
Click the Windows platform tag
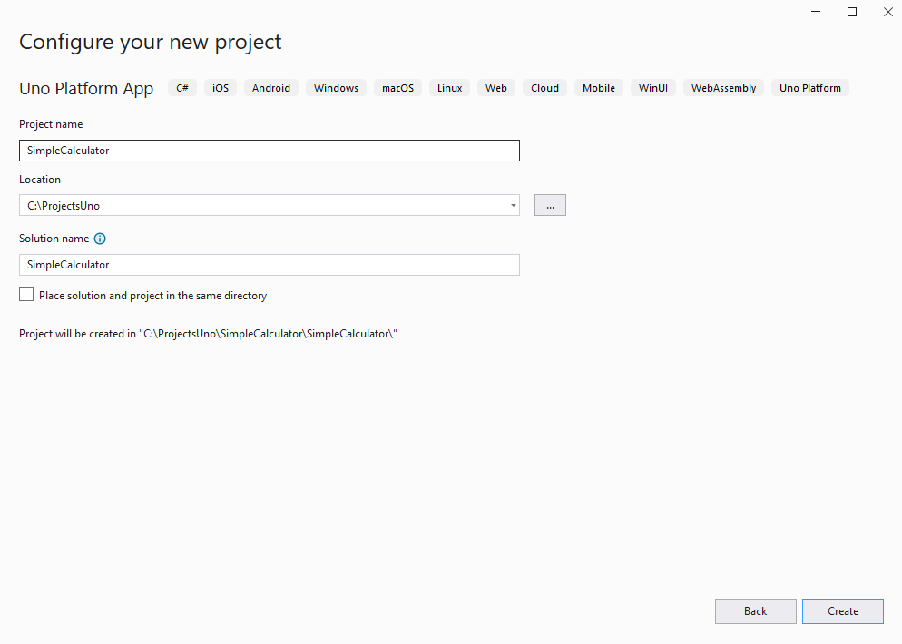[x=336, y=88]
